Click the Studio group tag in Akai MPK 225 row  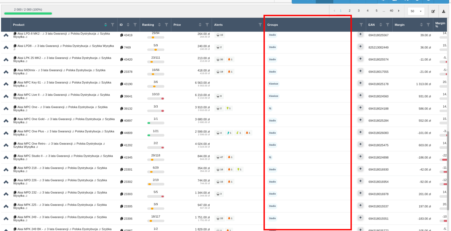pos(272,206)
